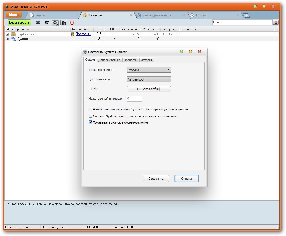
Task: Click the System Explorer title bar app icon
Action: [x=7, y=7]
